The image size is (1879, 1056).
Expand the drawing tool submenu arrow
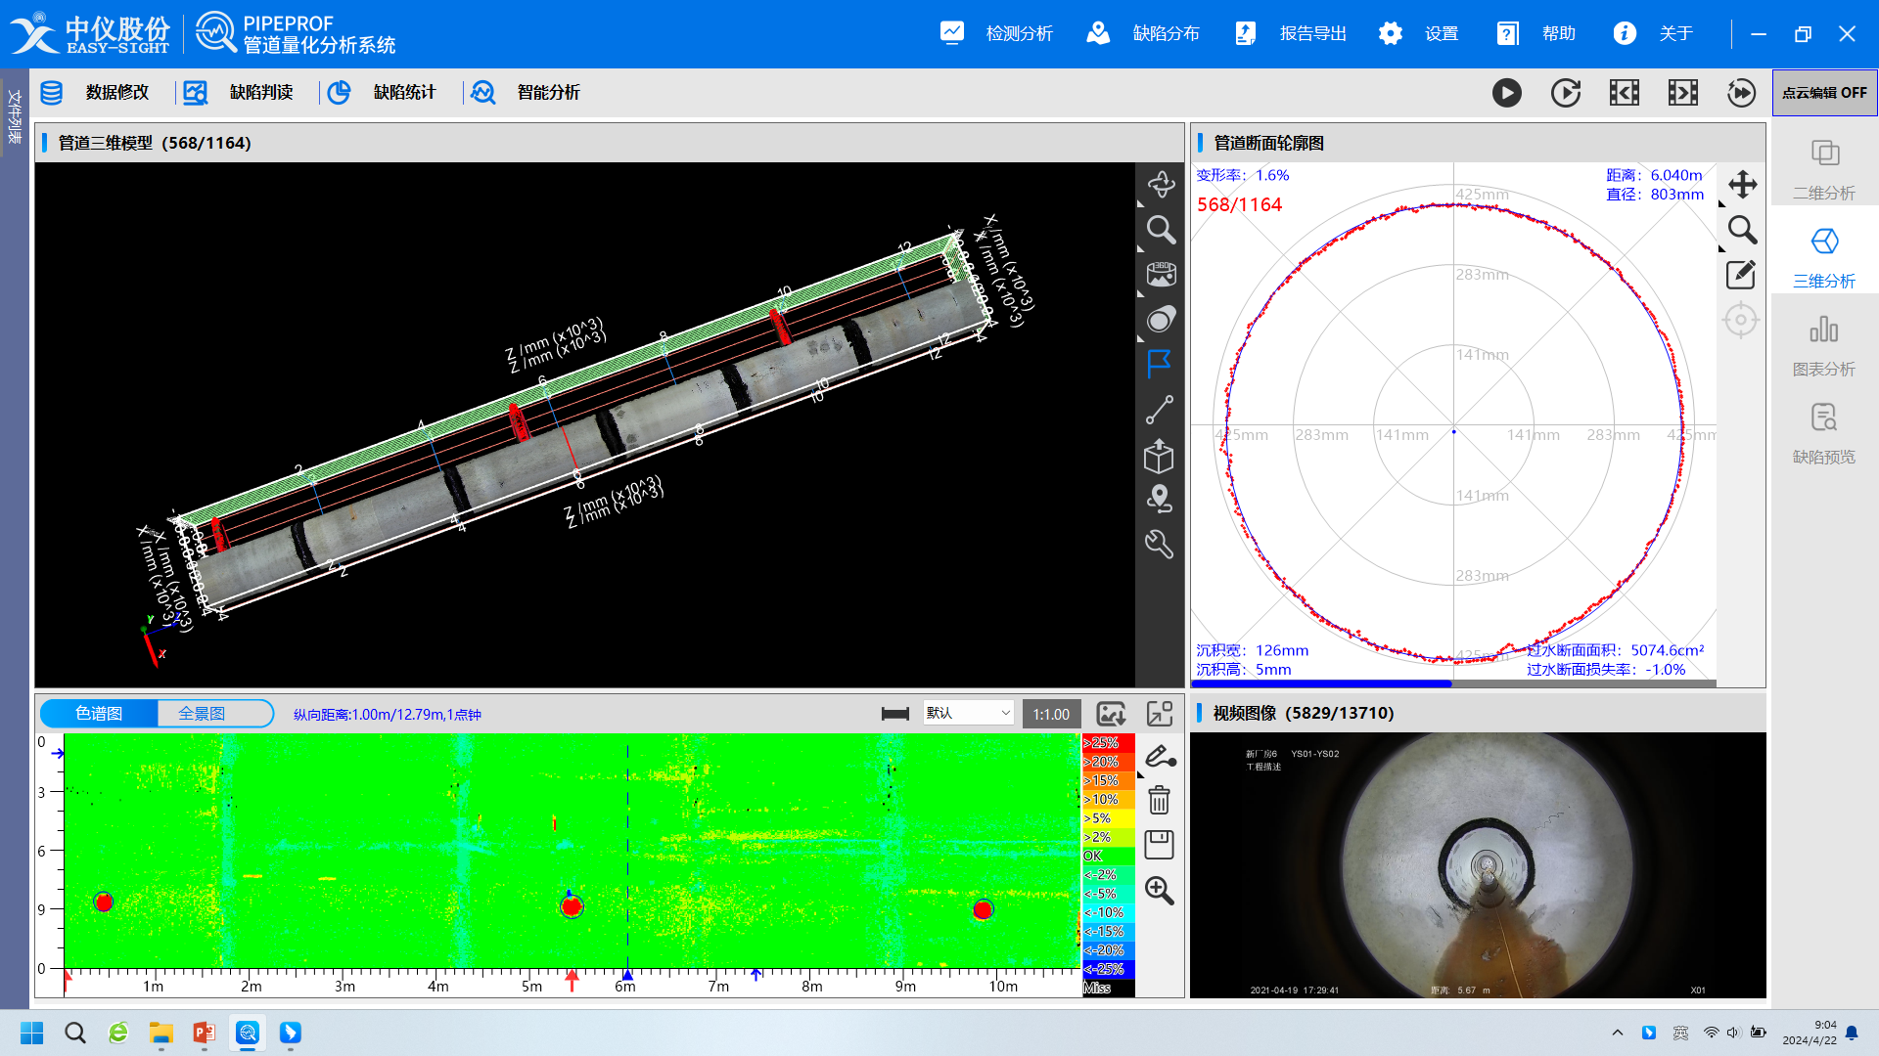(x=1141, y=773)
